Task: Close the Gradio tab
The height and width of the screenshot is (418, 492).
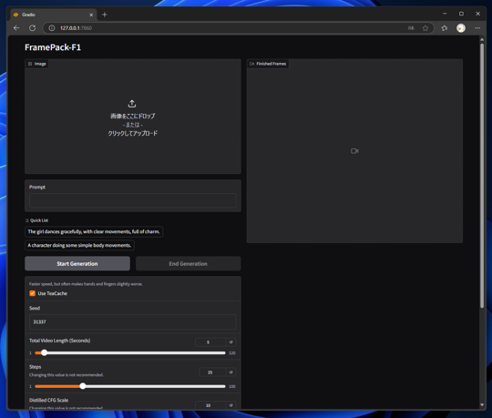Action: (x=91, y=15)
